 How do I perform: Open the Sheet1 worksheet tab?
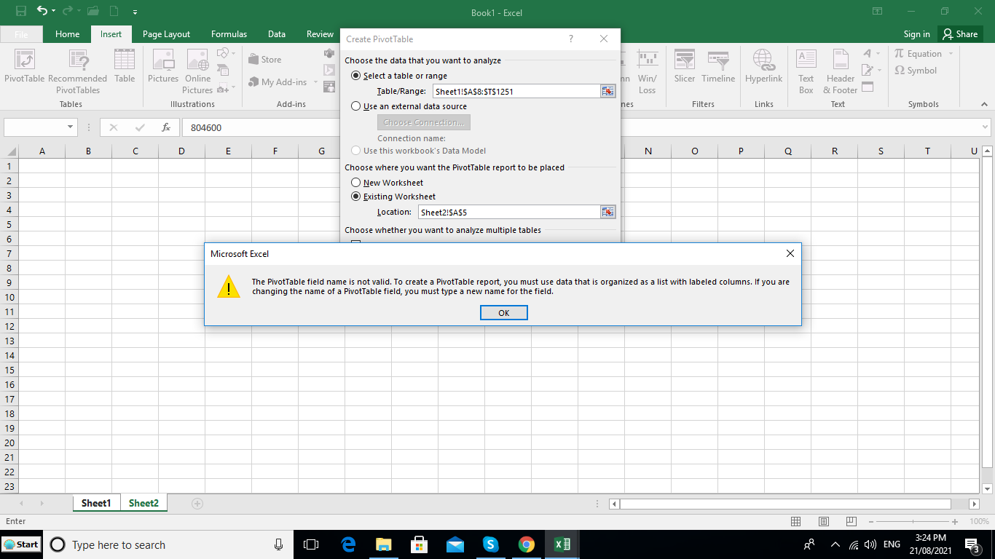[96, 503]
